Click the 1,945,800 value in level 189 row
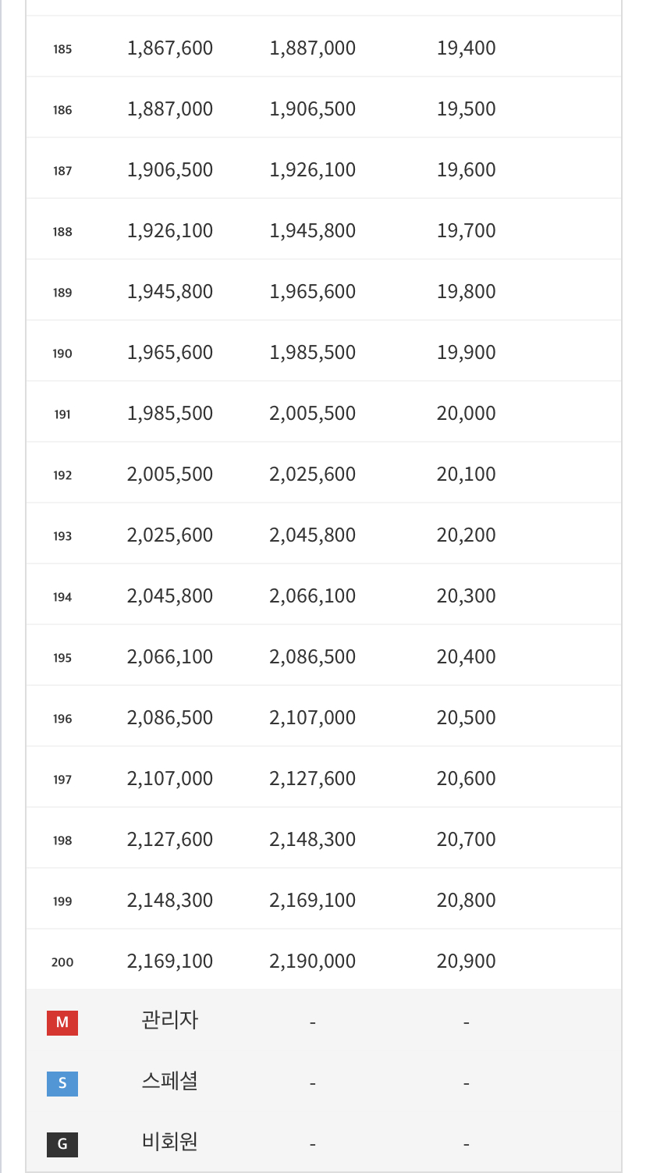The width and height of the screenshot is (646, 1173). [x=170, y=291]
